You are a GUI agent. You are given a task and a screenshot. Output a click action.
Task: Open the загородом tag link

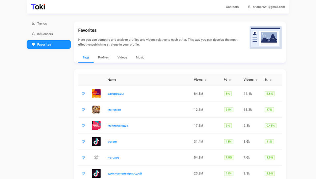116,94
